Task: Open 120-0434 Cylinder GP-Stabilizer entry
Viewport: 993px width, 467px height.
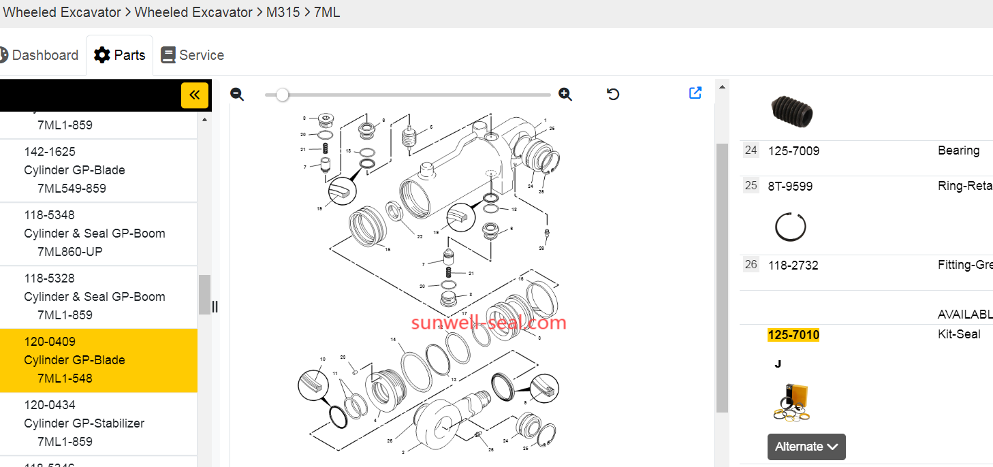Action: pyautogui.click(x=84, y=423)
